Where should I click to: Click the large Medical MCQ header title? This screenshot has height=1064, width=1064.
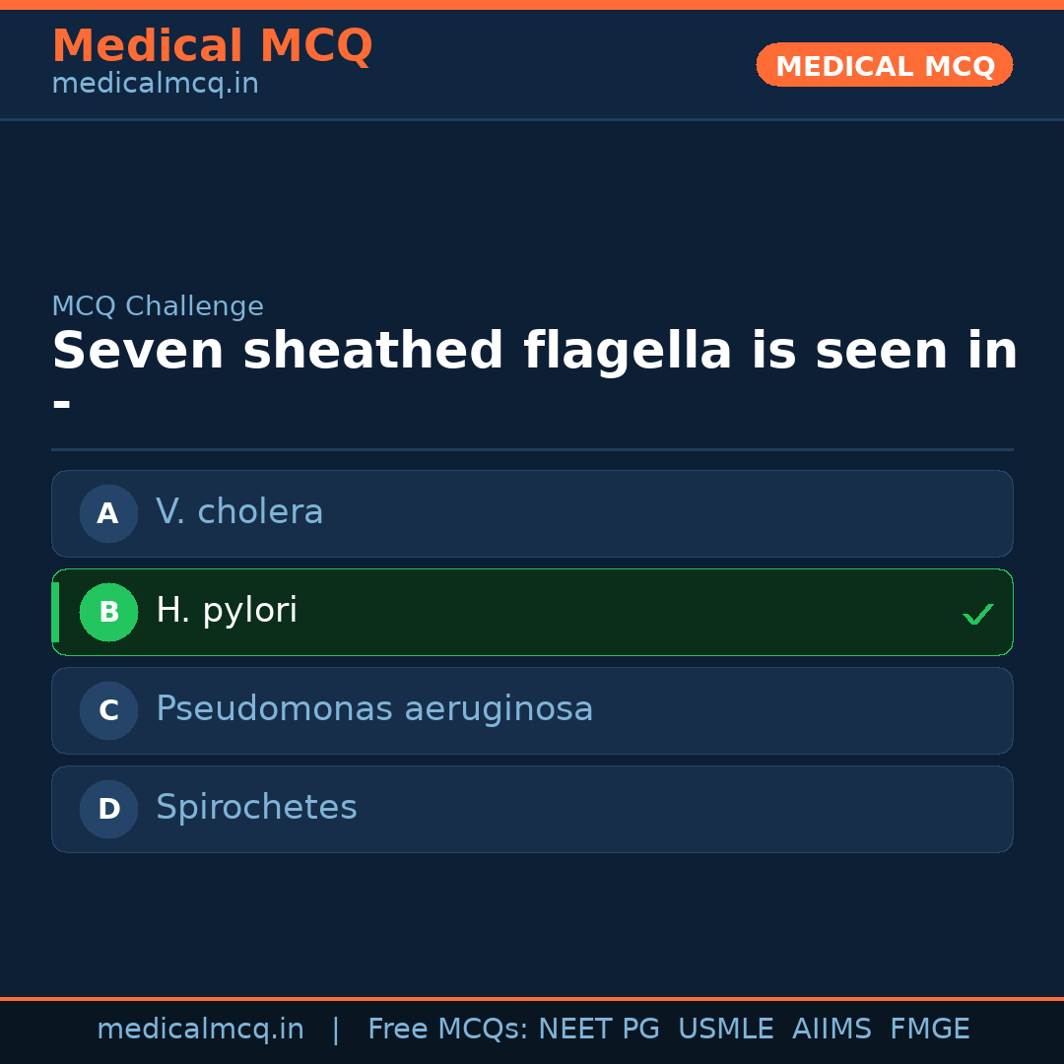pyautogui.click(x=212, y=46)
